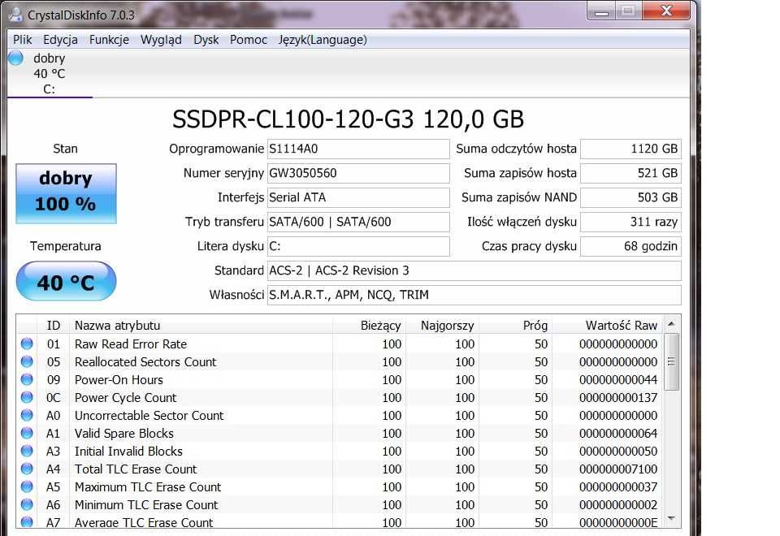Click status orb for Minimum TLC Erase Count
Screen dimensions: 780x536
(x=27, y=504)
